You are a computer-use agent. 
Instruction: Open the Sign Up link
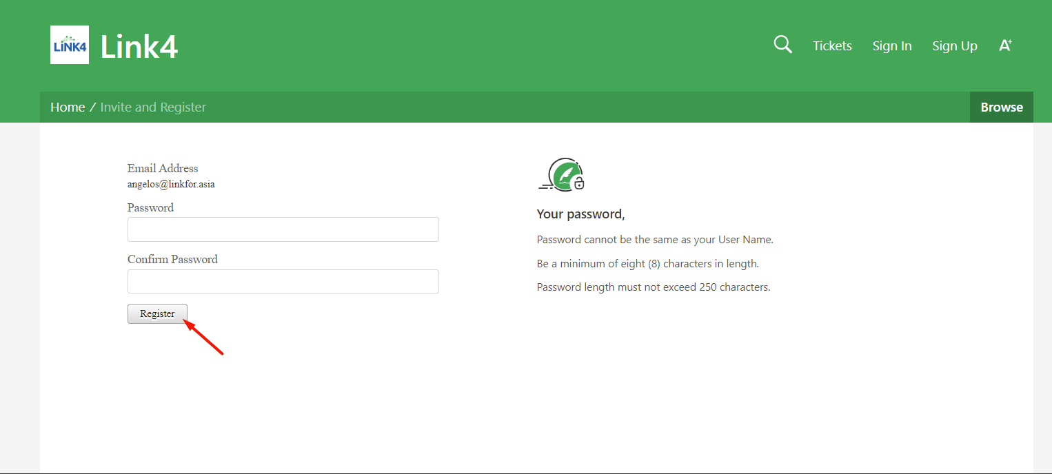pyautogui.click(x=955, y=45)
